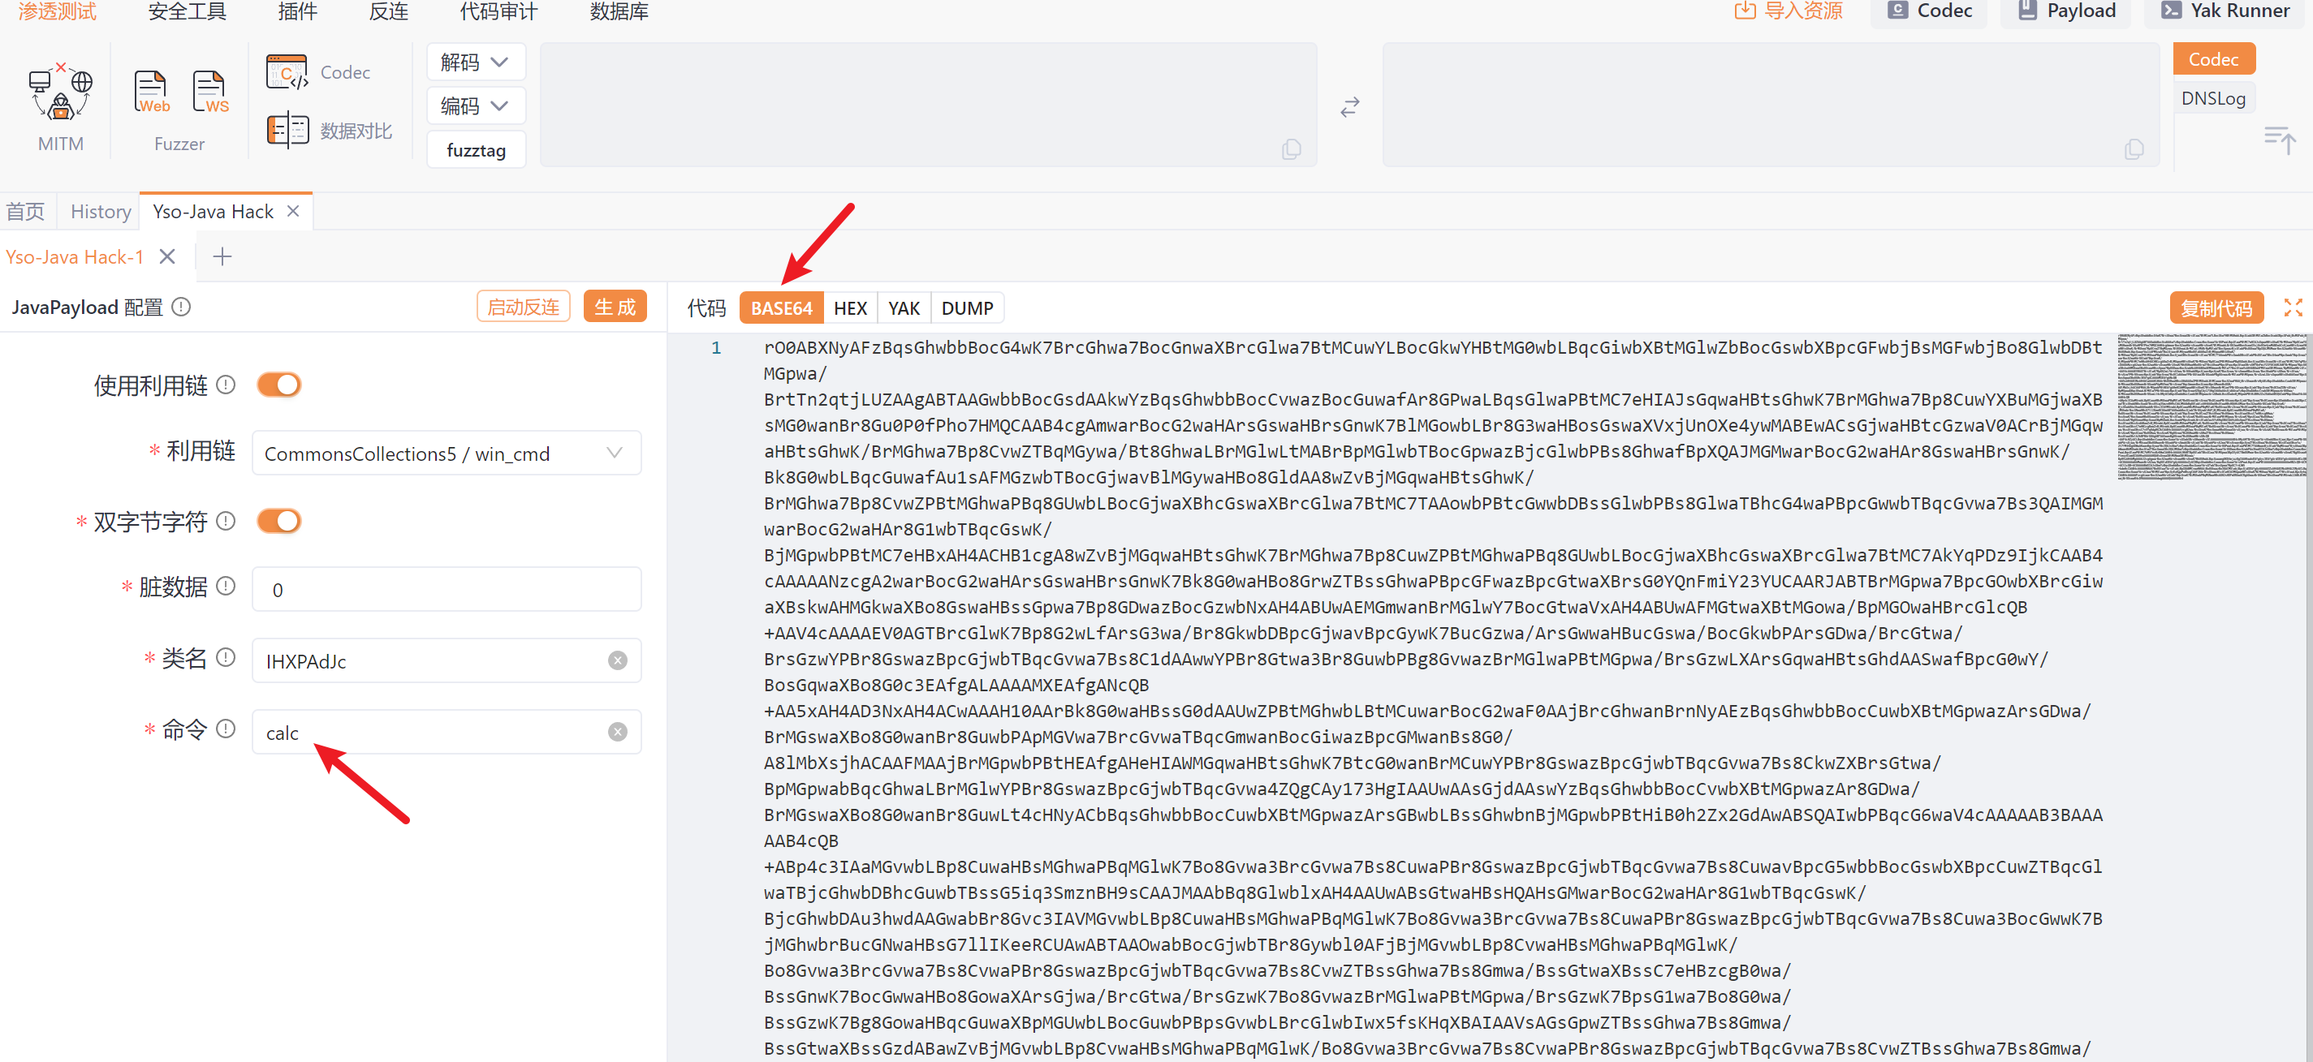The width and height of the screenshot is (2313, 1062).
Task: Switch to the HEX code tab
Action: pos(849,307)
